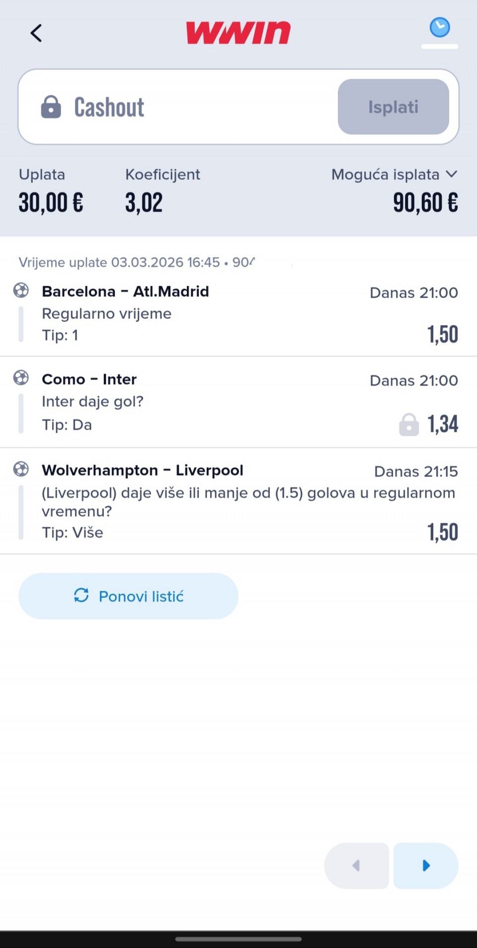Tap the wwin logo
This screenshot has height=948, width=477.
(238, 33)
